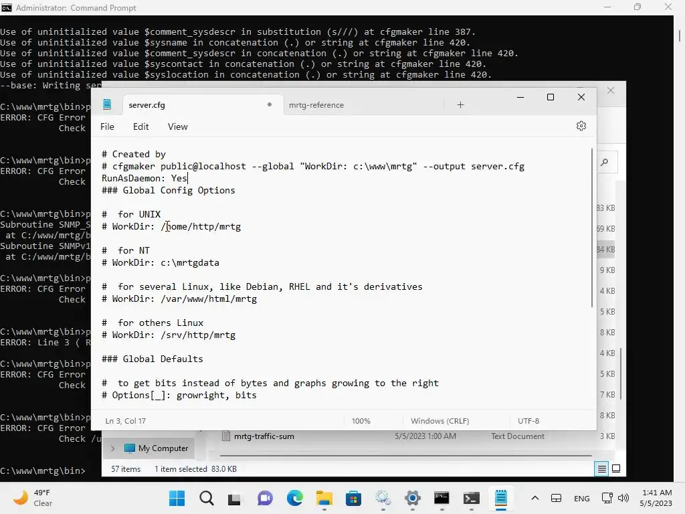Click Notepad vertical scrollbar thumb

coord(592,228)
